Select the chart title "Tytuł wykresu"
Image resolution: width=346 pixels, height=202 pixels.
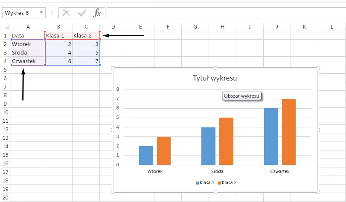(215, 78)
